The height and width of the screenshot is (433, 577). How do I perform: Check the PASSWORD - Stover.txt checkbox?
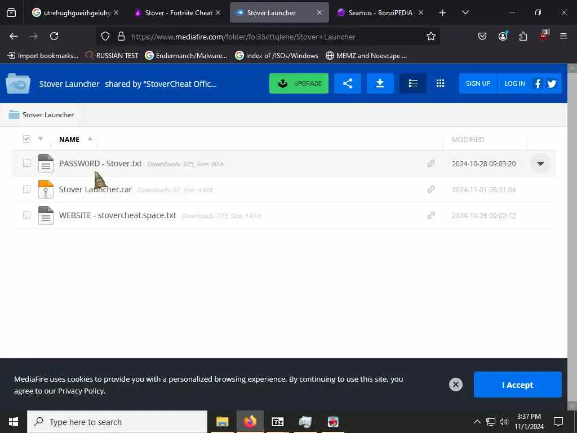pos(26,163)
